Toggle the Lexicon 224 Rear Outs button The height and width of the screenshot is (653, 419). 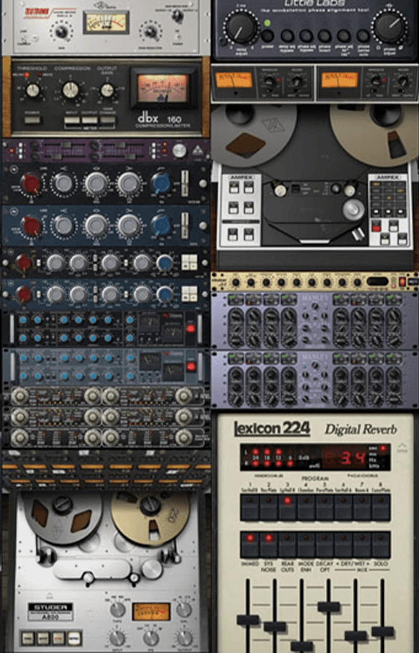(x=287, y=545)
